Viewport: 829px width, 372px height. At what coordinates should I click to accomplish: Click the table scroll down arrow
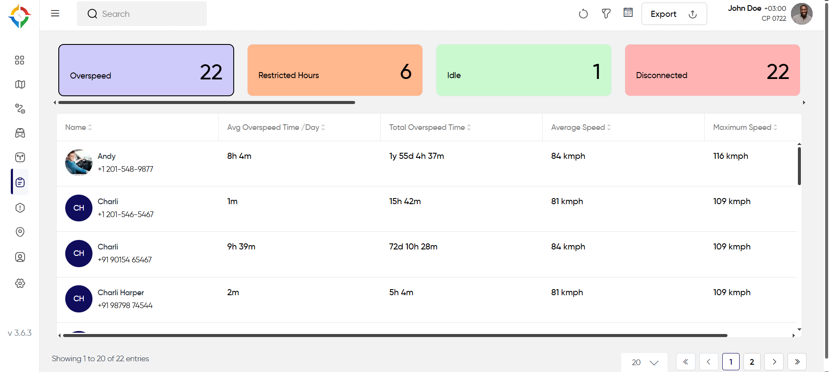pos(799,329)
